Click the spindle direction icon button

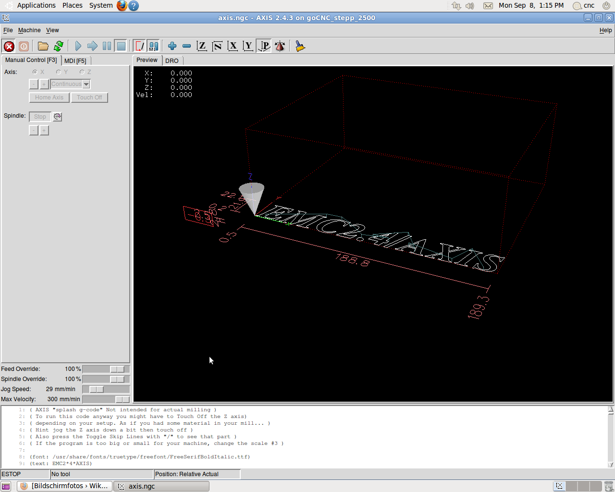(x=58, y=117)
